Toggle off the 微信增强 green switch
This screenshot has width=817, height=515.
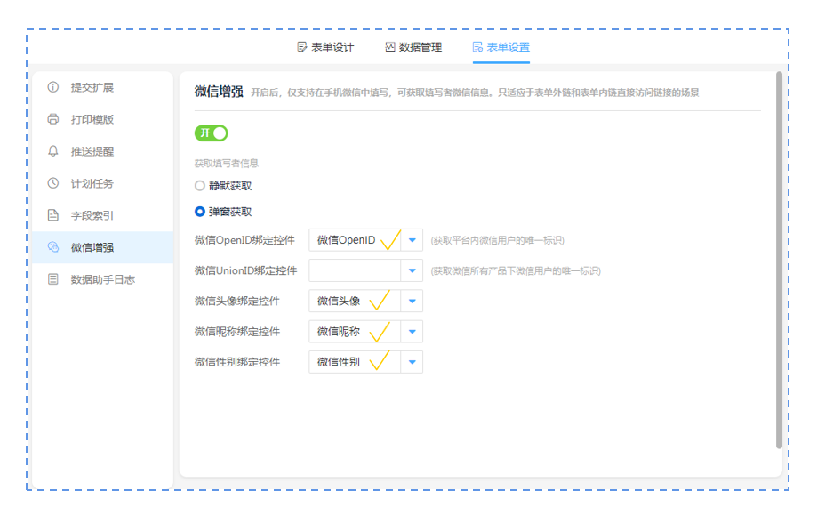coord(212,133)
